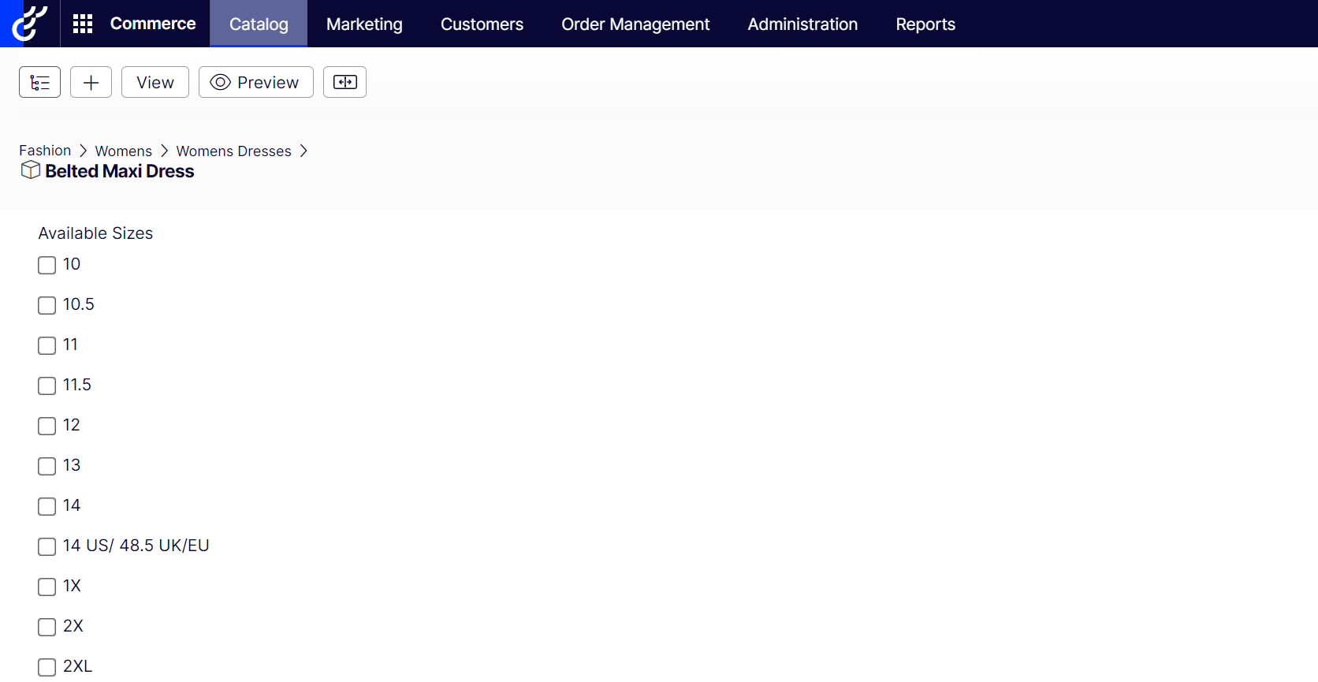Image resolution: width=1318 pixels, height=682 pixels.
Task: Click the plus add content button
Action: point(91,82)
